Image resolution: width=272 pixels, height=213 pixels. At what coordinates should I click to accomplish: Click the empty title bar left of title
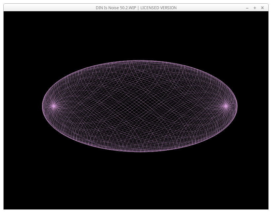[50, 8]
